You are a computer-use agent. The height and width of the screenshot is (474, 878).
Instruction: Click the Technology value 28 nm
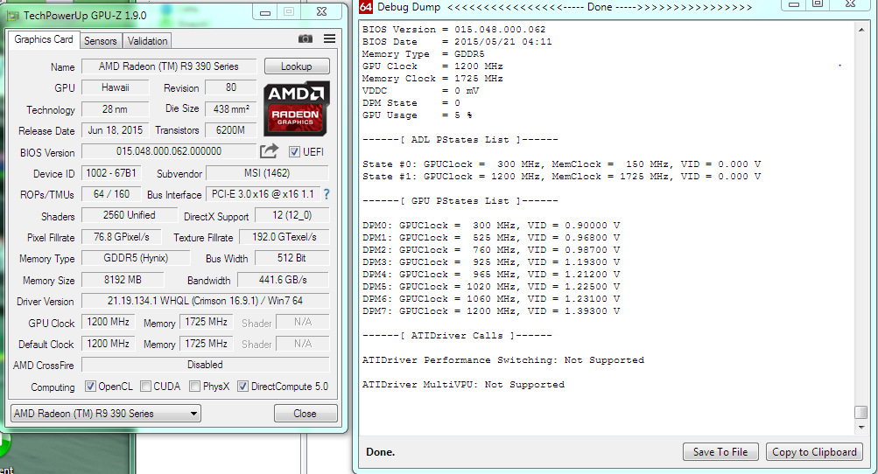[116, 108]
